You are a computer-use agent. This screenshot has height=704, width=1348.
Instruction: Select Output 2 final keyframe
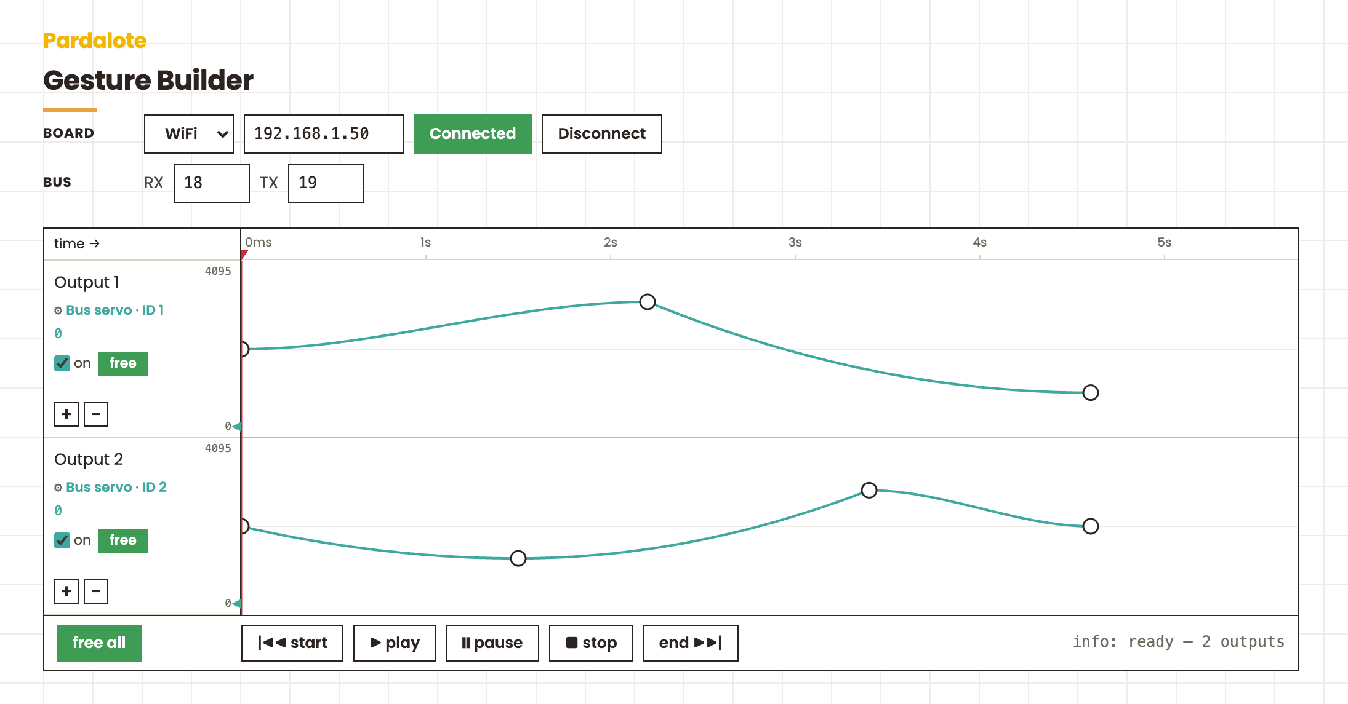click(x=1091, y=526)
